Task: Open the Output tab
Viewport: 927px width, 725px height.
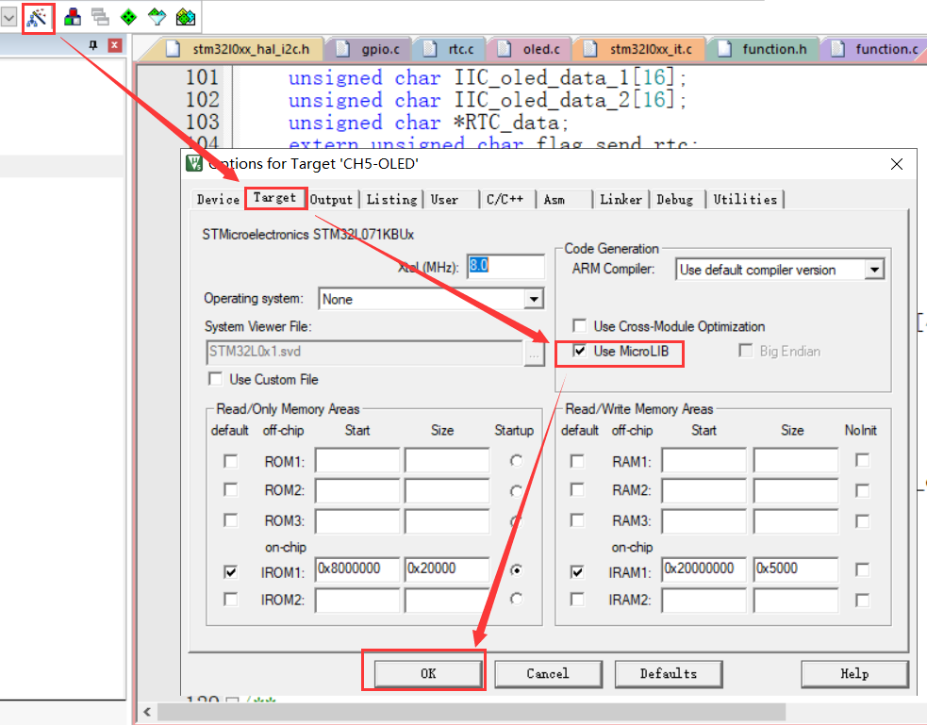Action: click(331, 200)
